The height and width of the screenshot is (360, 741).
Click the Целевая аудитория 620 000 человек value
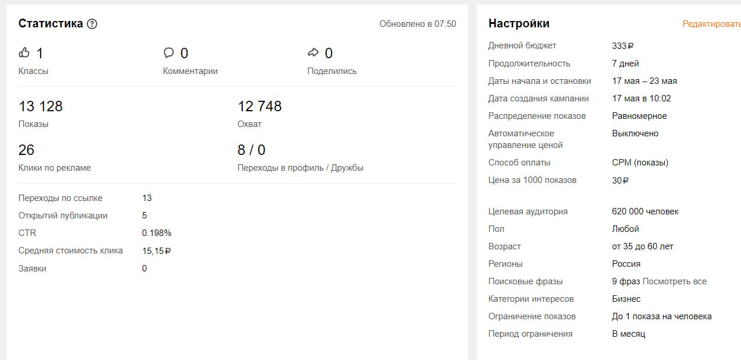[x=645, y=211]
